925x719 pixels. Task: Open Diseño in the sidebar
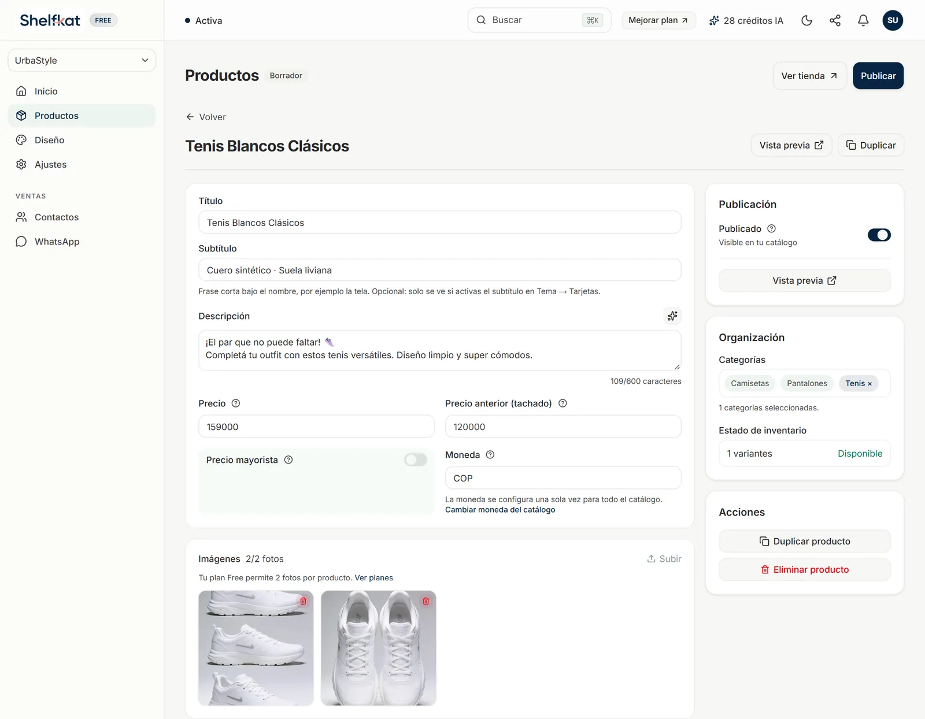tap(82, 140)
